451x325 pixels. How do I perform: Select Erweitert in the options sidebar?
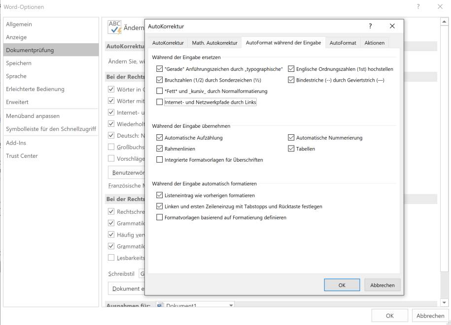[17, 102]
